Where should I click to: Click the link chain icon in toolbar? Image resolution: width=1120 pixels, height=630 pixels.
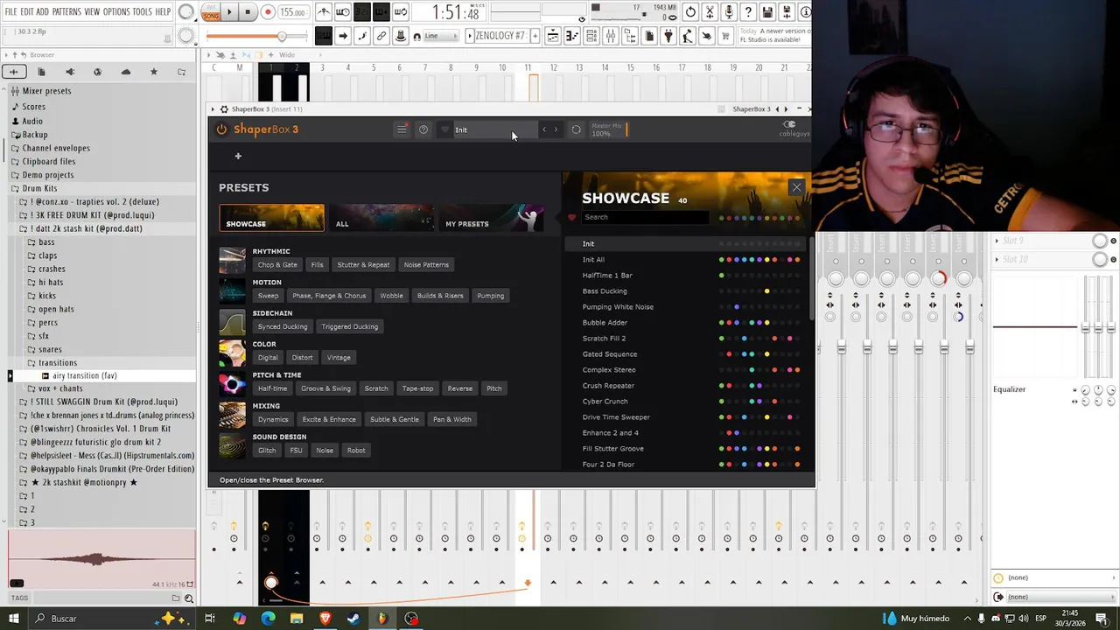(x=381, y=36)
